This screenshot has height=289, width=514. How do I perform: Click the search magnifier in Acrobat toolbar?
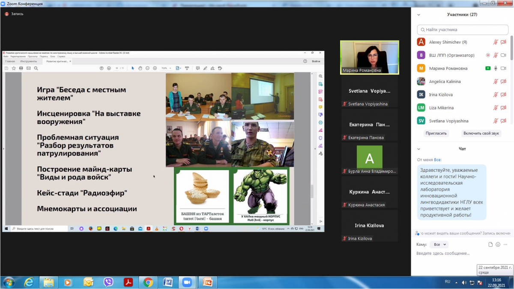point(36,68)
